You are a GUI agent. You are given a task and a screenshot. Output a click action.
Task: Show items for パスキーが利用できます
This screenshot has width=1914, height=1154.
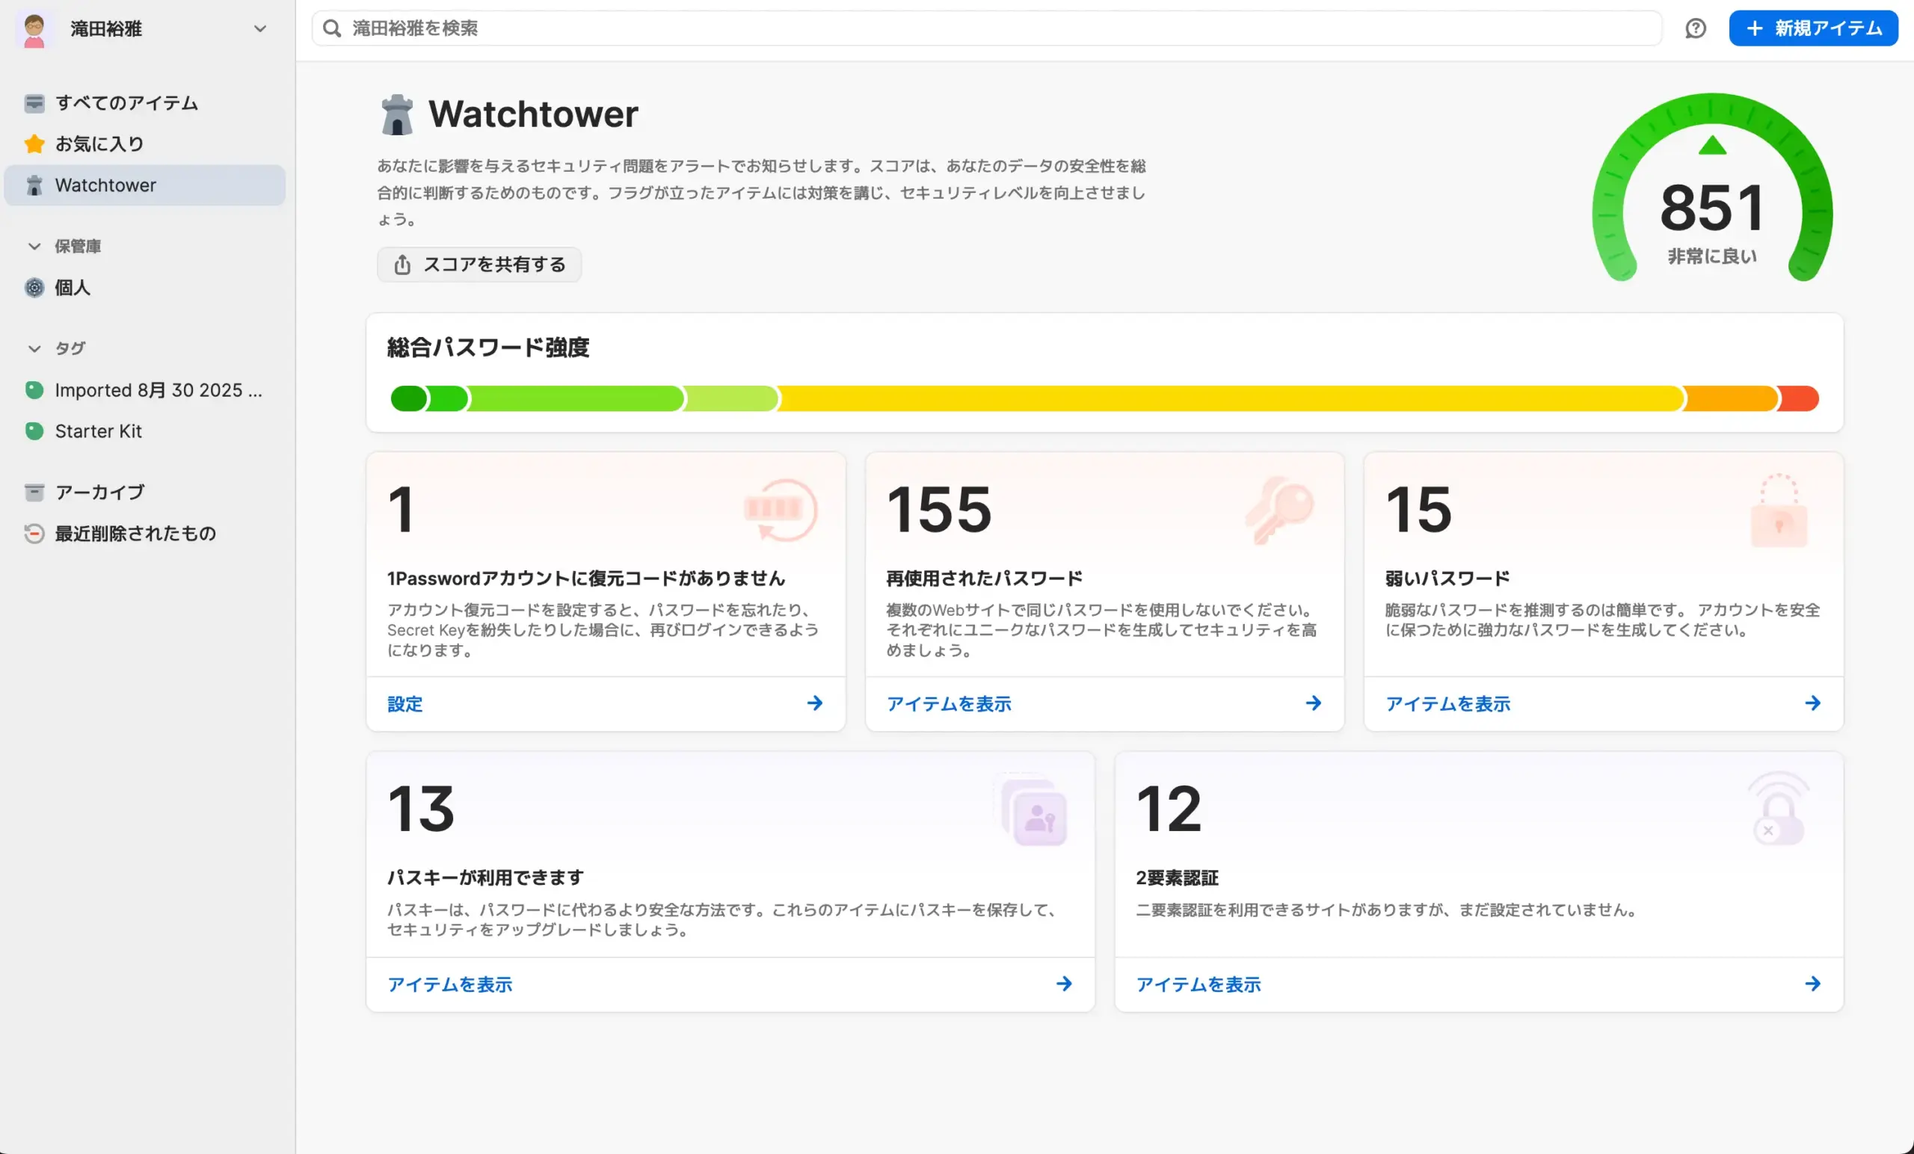point(450,984)
